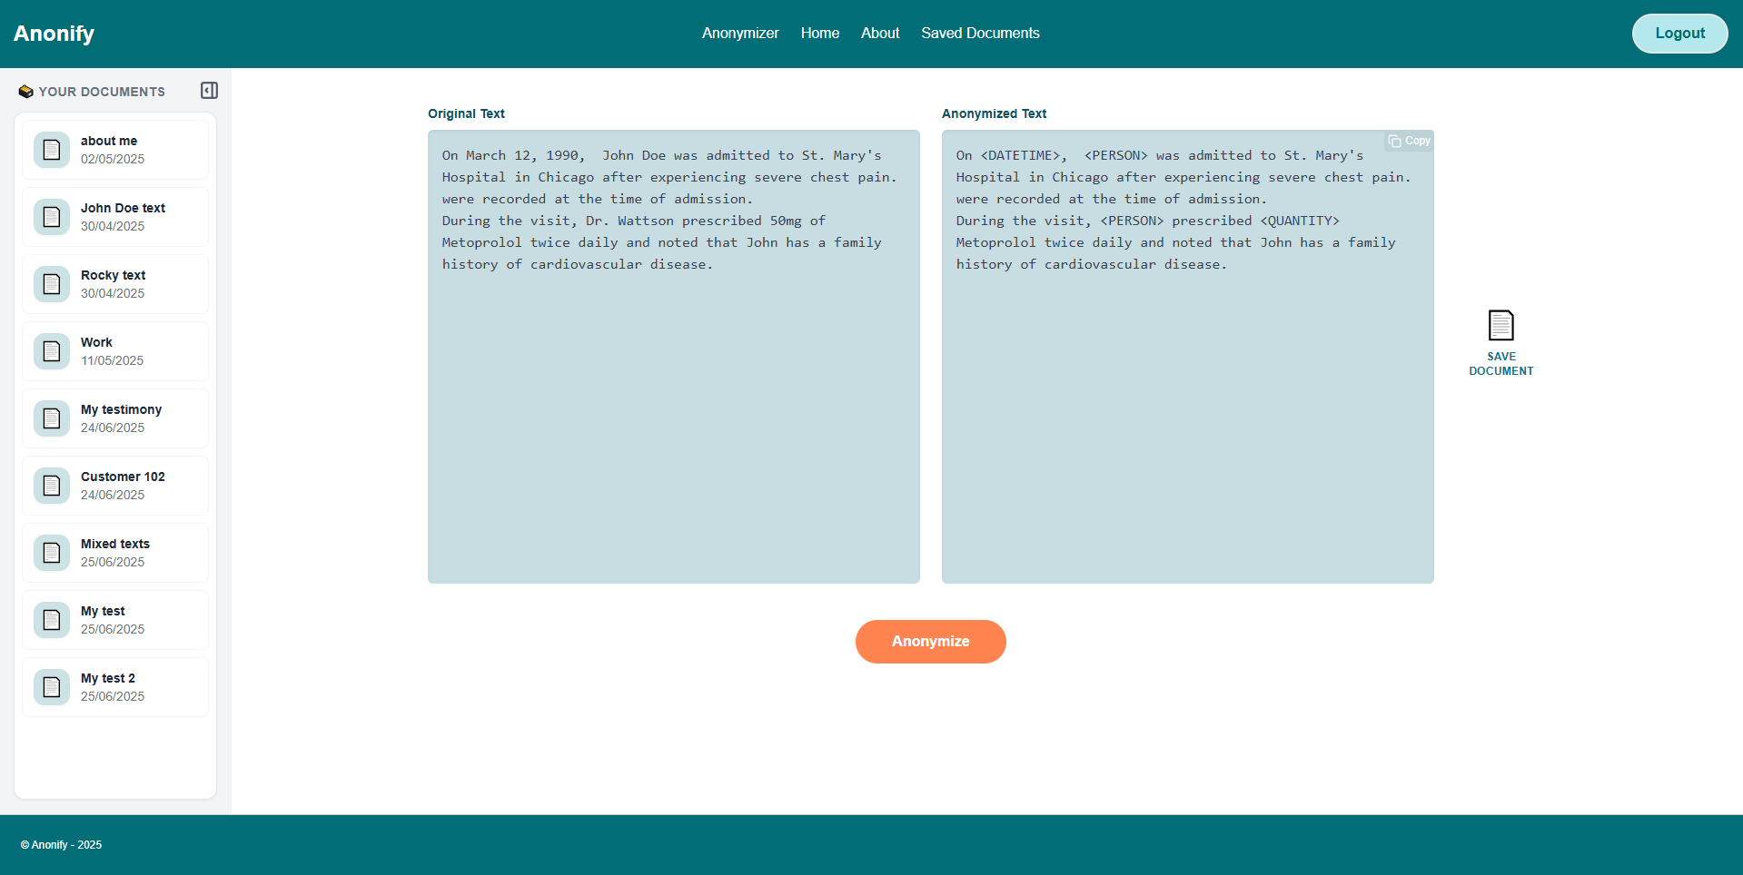Click the date 11/05/2025 under Work
The width and height of the screenshot is (1743, 875).
(113, 360)
